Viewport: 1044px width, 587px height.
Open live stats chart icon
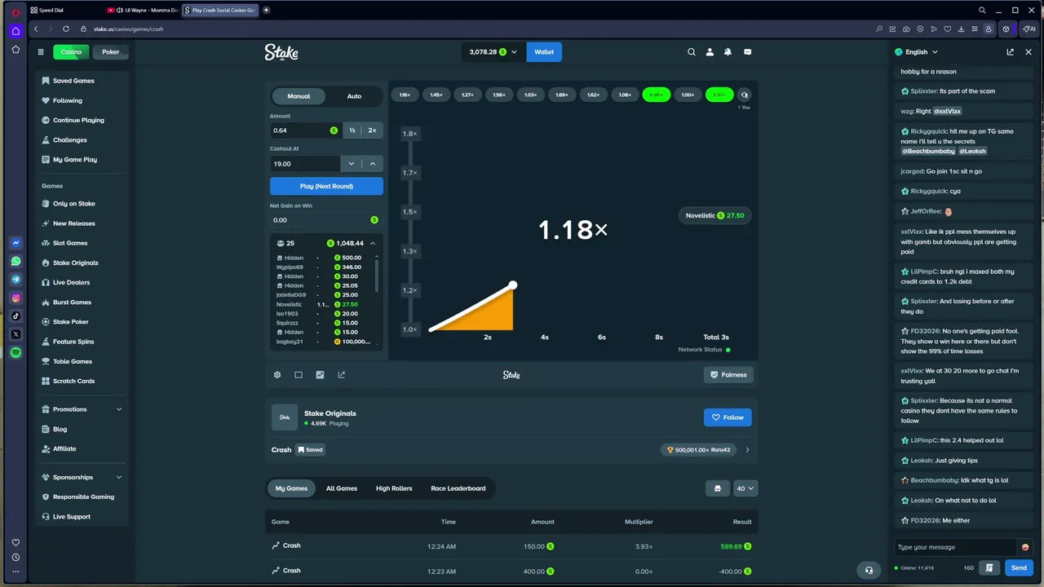pyautogui.click(x=320, y=375)
